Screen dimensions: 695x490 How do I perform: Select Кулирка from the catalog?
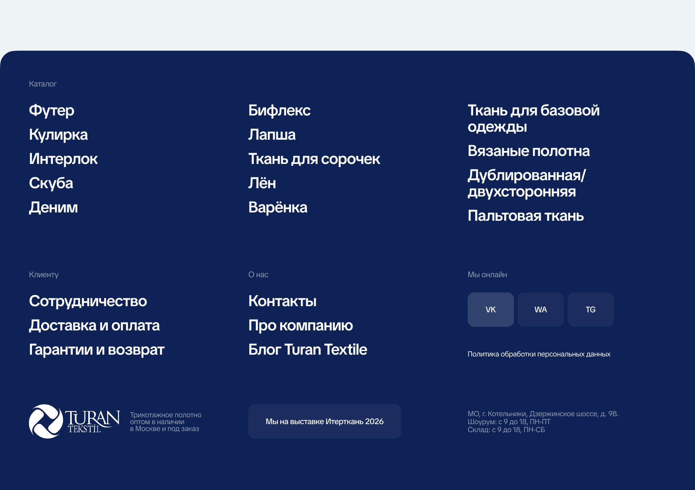click(58, 135)
